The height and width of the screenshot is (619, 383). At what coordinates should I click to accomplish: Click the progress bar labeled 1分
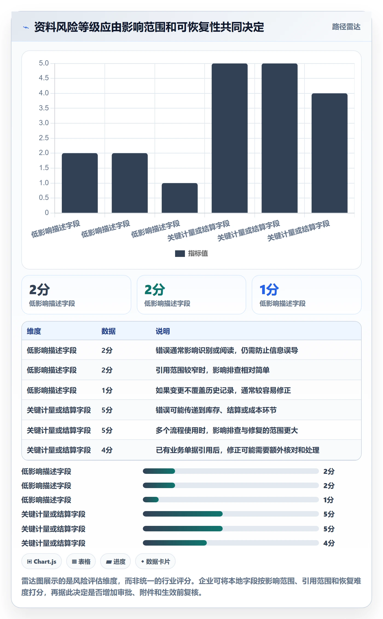coord(231,500)
